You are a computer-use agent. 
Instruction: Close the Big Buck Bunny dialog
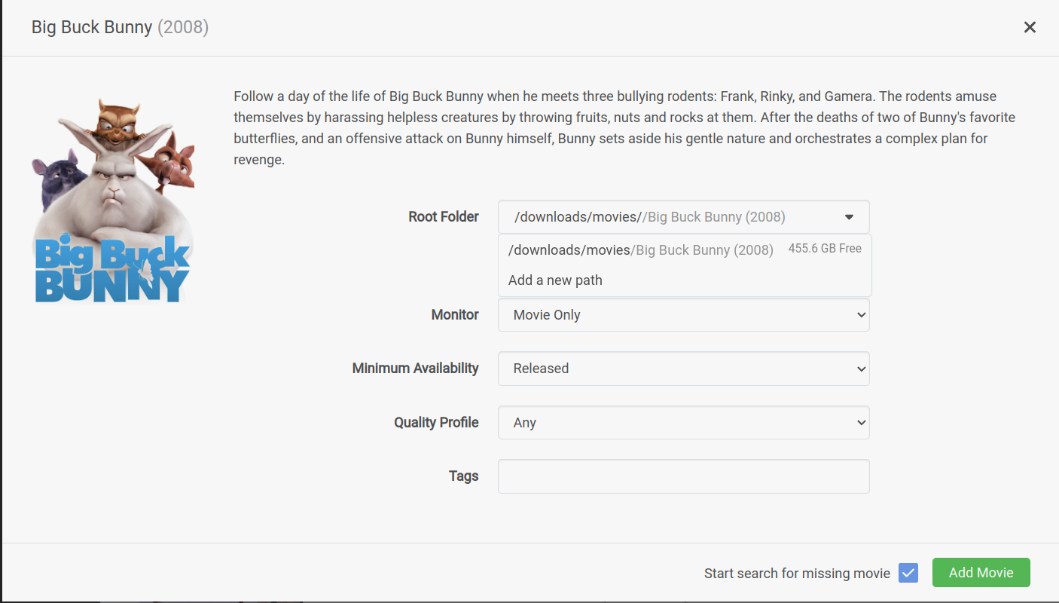coord(1030,27)
